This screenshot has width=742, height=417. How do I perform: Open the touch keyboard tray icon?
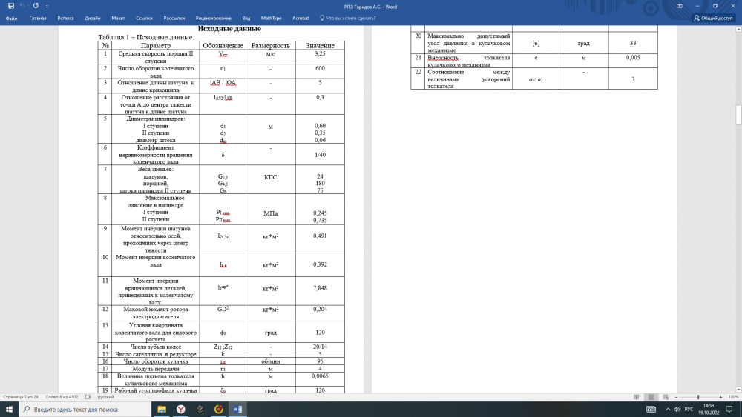651,410
